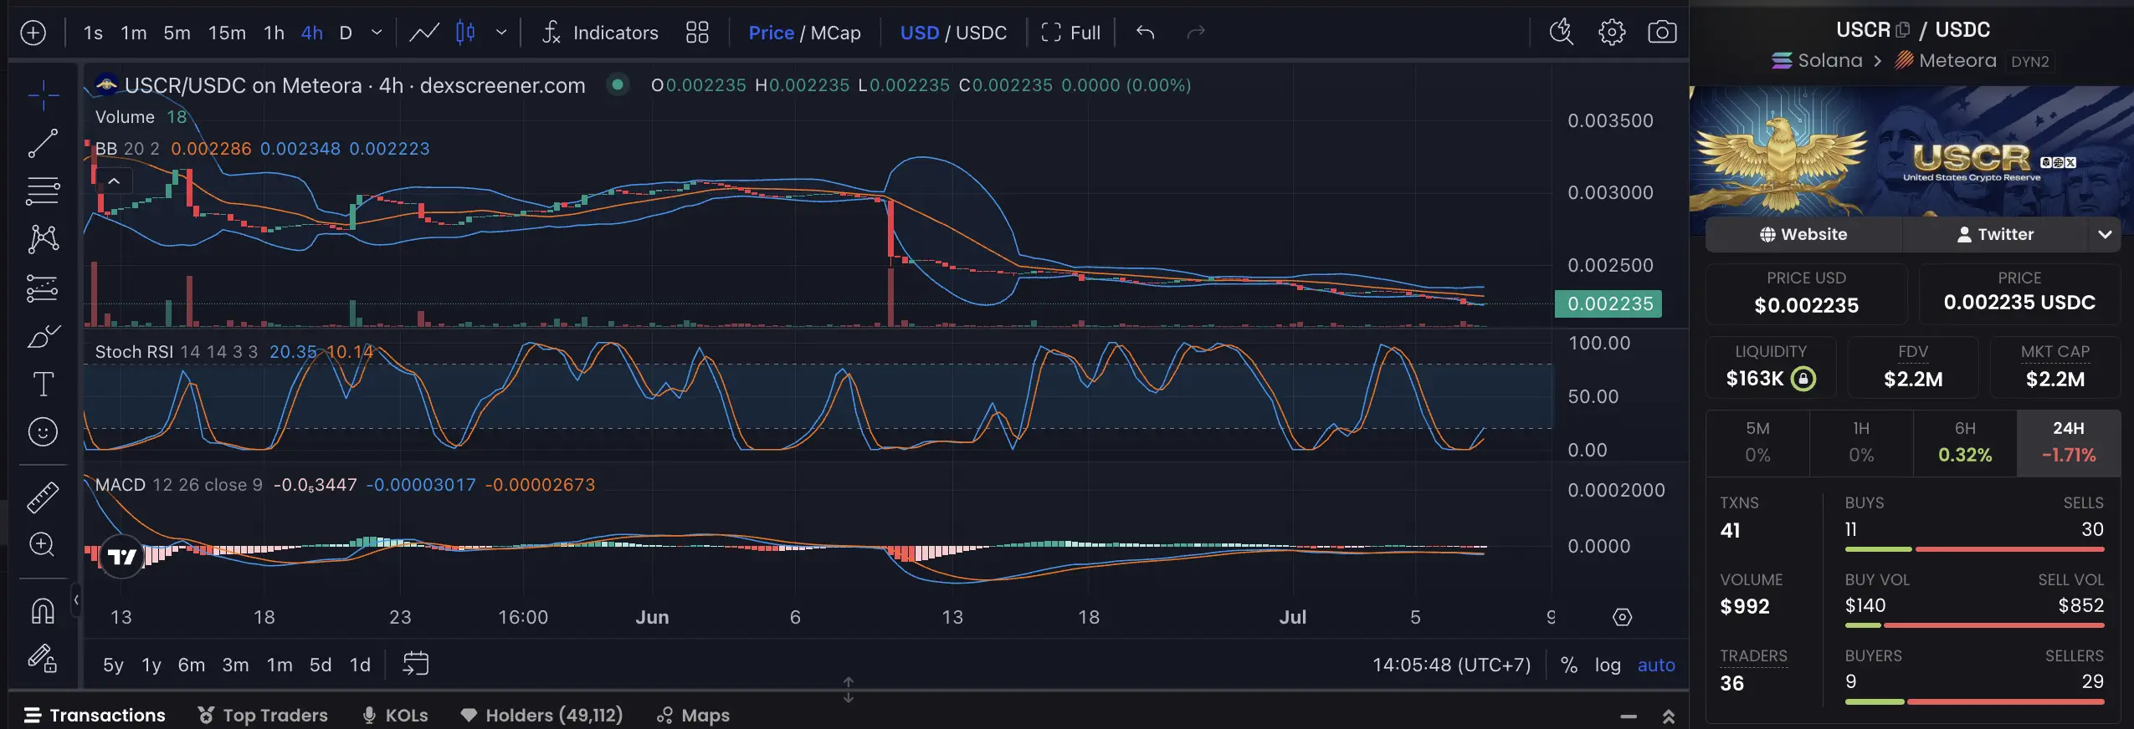Open the forecasting and measurement tool
The image size is (2134, 729).
[43, 288]
